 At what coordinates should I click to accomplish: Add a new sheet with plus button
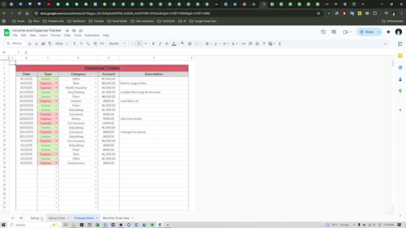click(13, 218)
